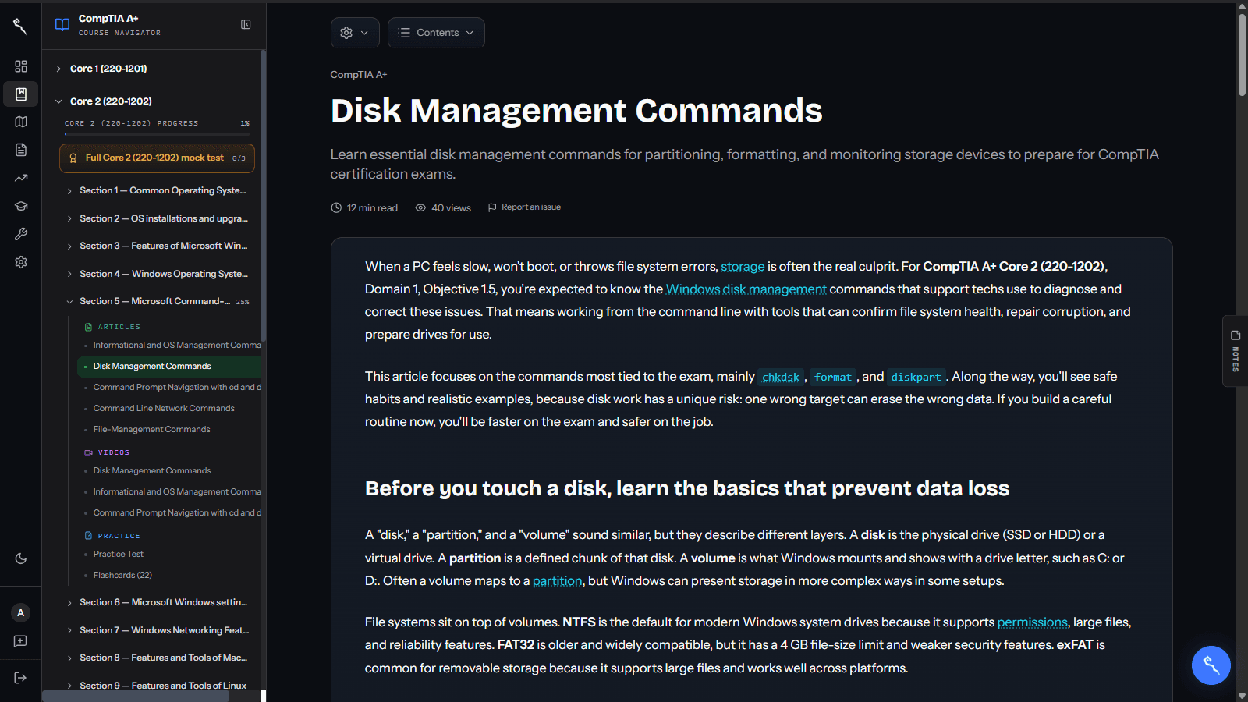The image size is (1248, 702).
Task: Click the 'Before you touch a disk' heading
Action: tap(687, 488)
